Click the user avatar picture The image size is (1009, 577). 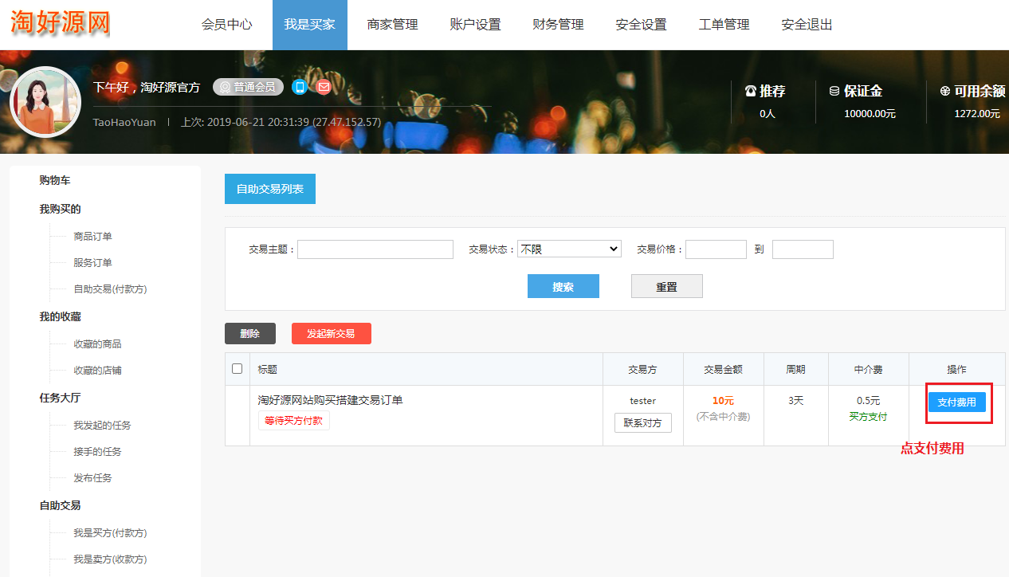click(x=45, y=102)
